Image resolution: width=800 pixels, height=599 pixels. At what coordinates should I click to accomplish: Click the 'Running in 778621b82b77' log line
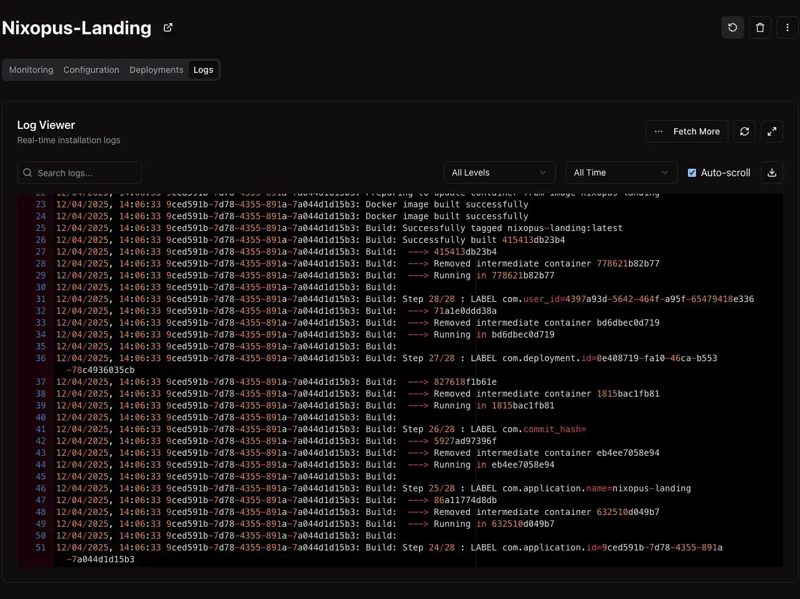coord(305,275)
